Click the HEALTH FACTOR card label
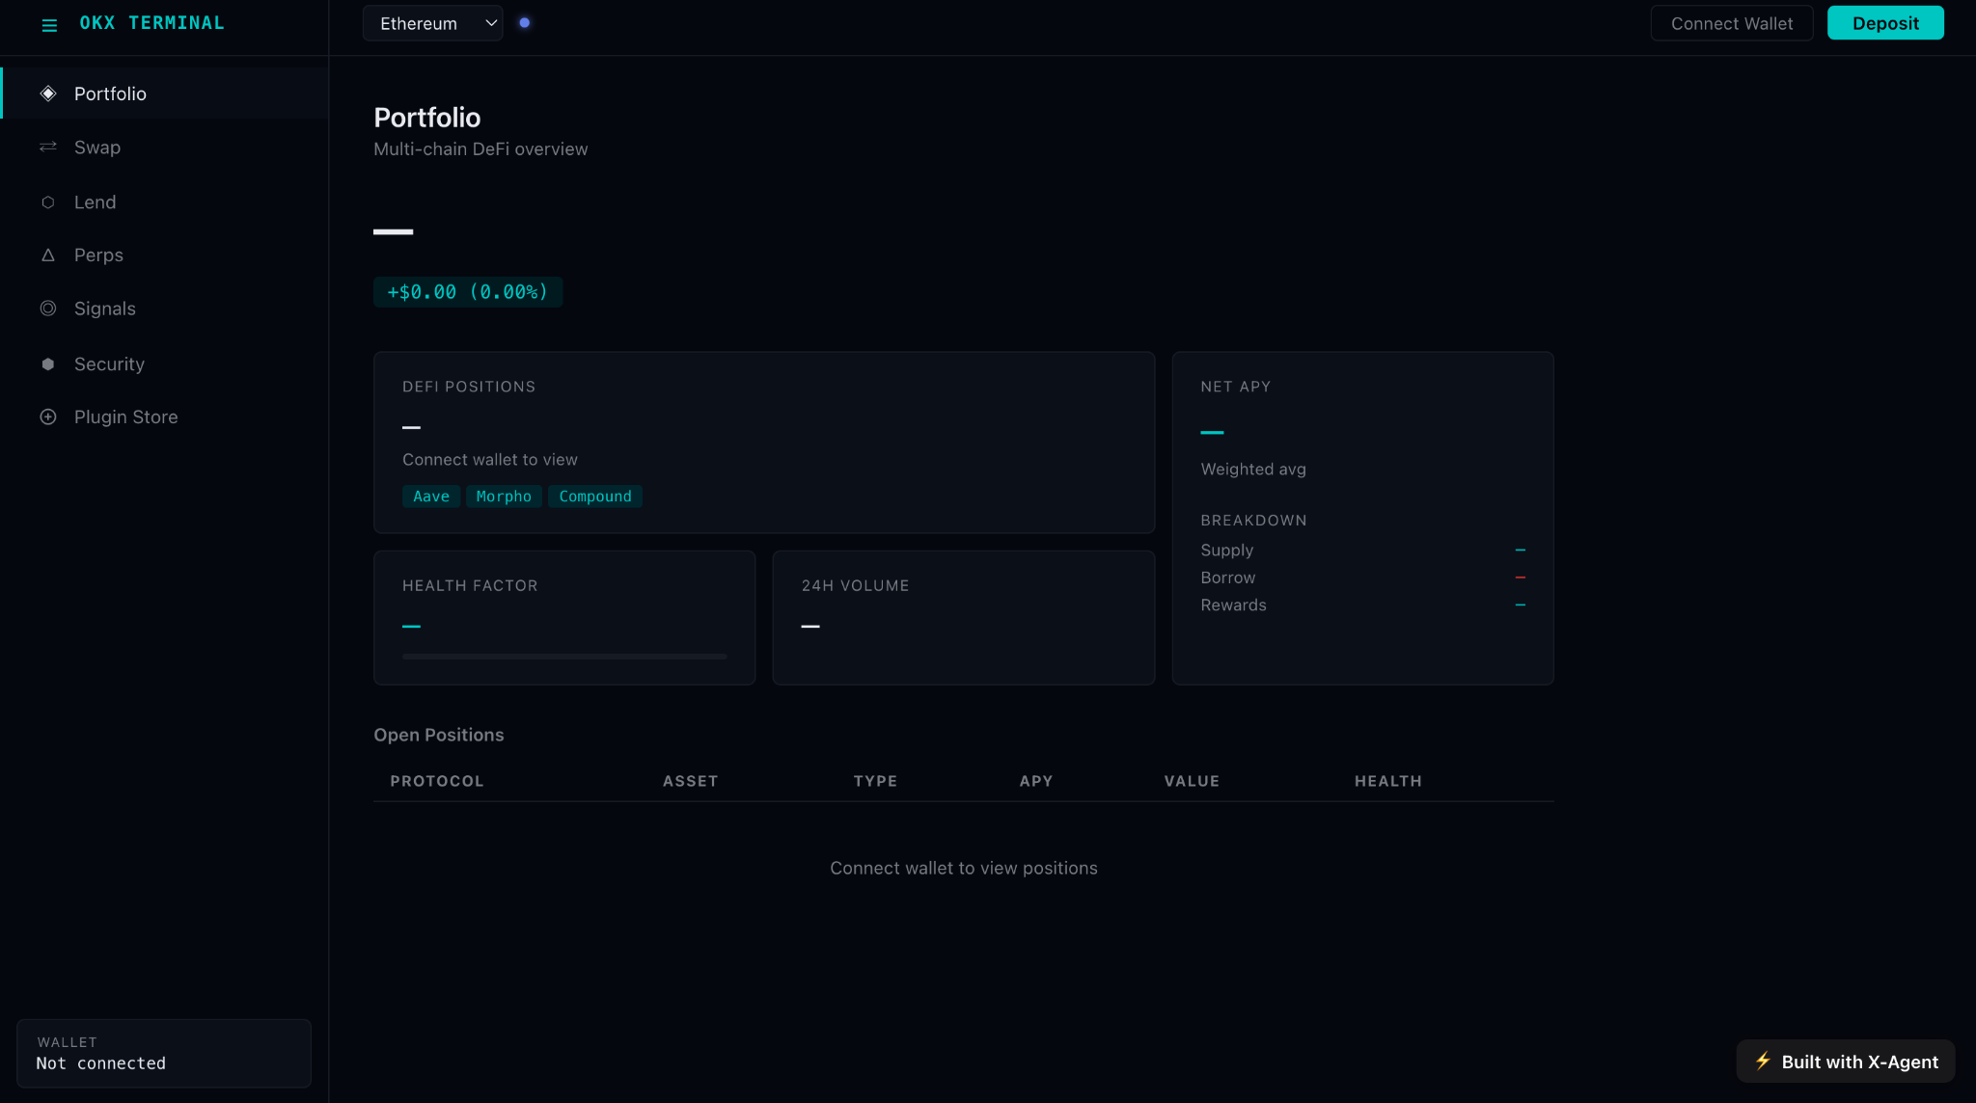 (x=470, y=586)
